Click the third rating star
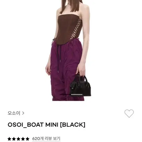142x142 pixels. pyautogui.click(x=18, y=139)
